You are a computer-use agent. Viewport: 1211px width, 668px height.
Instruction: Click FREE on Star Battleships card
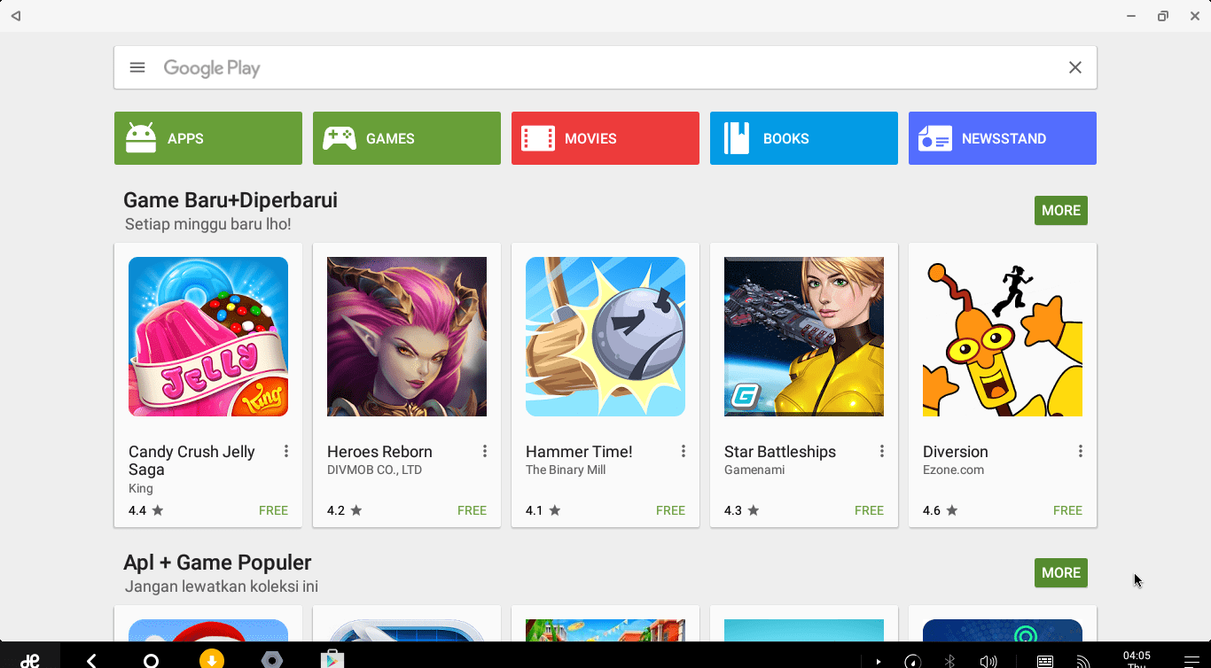coord(869,510)
